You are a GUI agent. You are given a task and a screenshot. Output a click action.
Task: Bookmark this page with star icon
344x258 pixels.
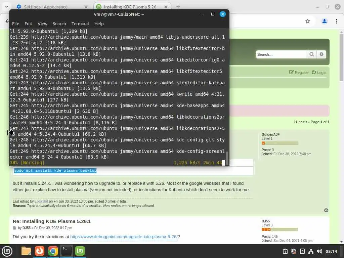click(308, 21)
